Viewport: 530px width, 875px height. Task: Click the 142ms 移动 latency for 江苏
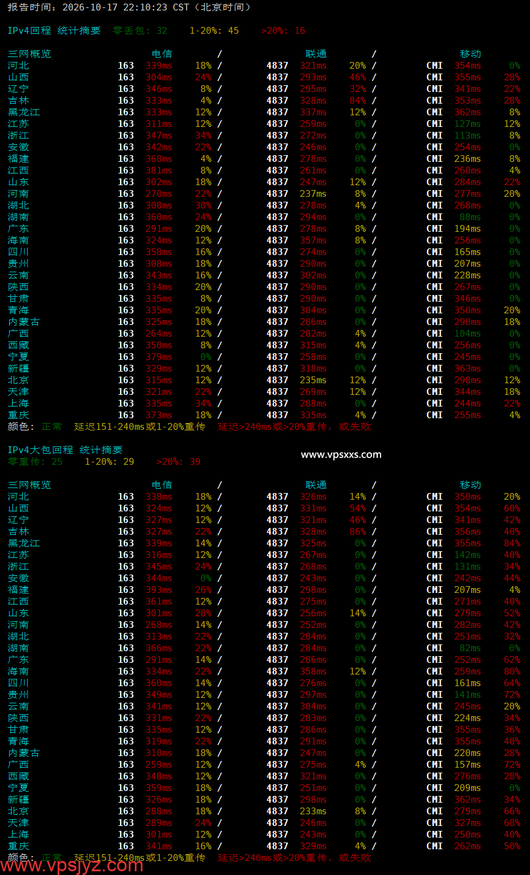468,555
